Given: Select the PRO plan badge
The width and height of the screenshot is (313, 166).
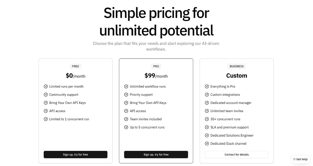Looking at the screenshot, I should click(x=156, y=66).
